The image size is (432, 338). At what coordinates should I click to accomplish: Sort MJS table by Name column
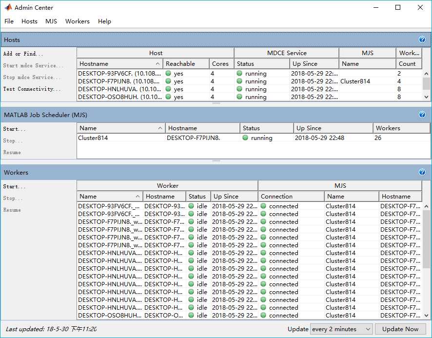(121, 128)
